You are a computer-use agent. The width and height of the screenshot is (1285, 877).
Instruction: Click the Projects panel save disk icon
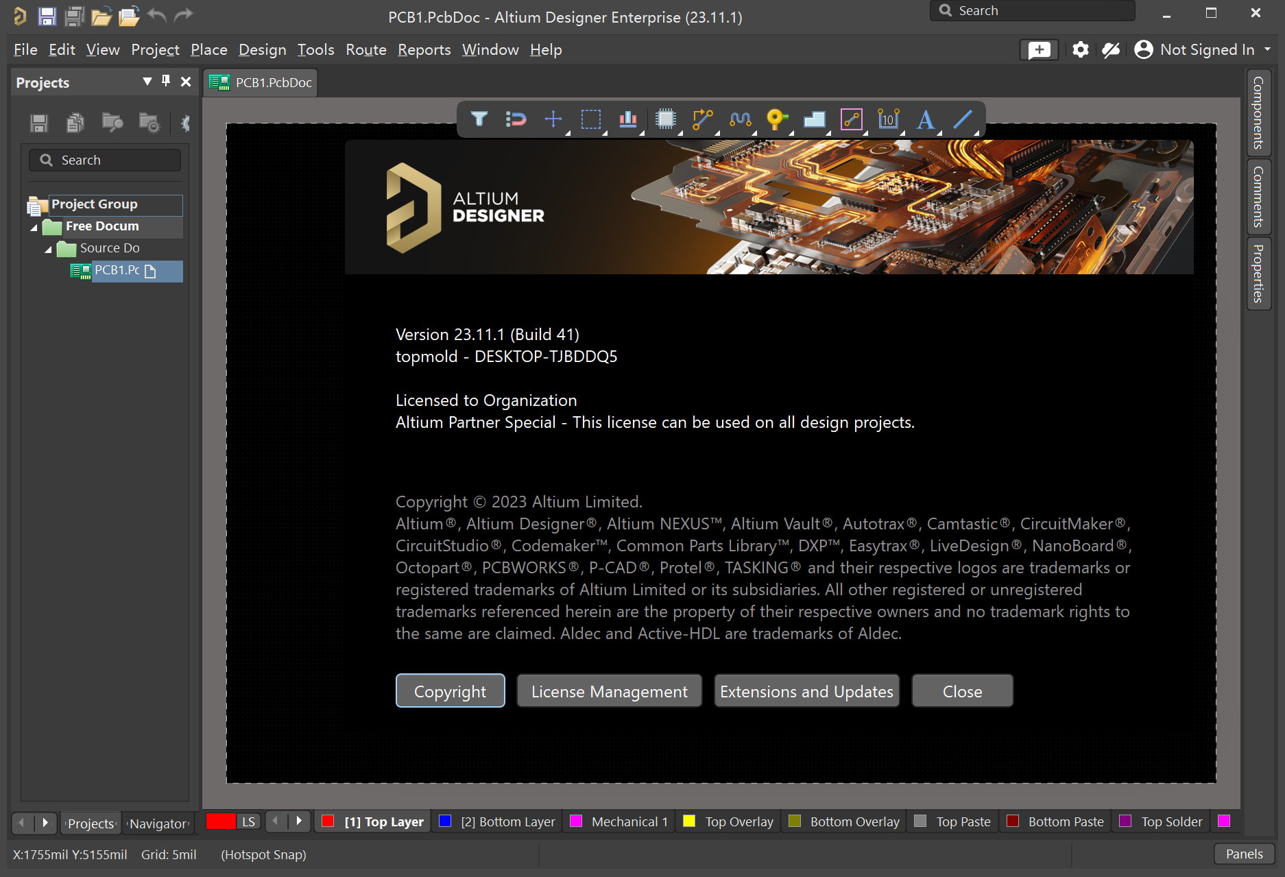point(39,123)
